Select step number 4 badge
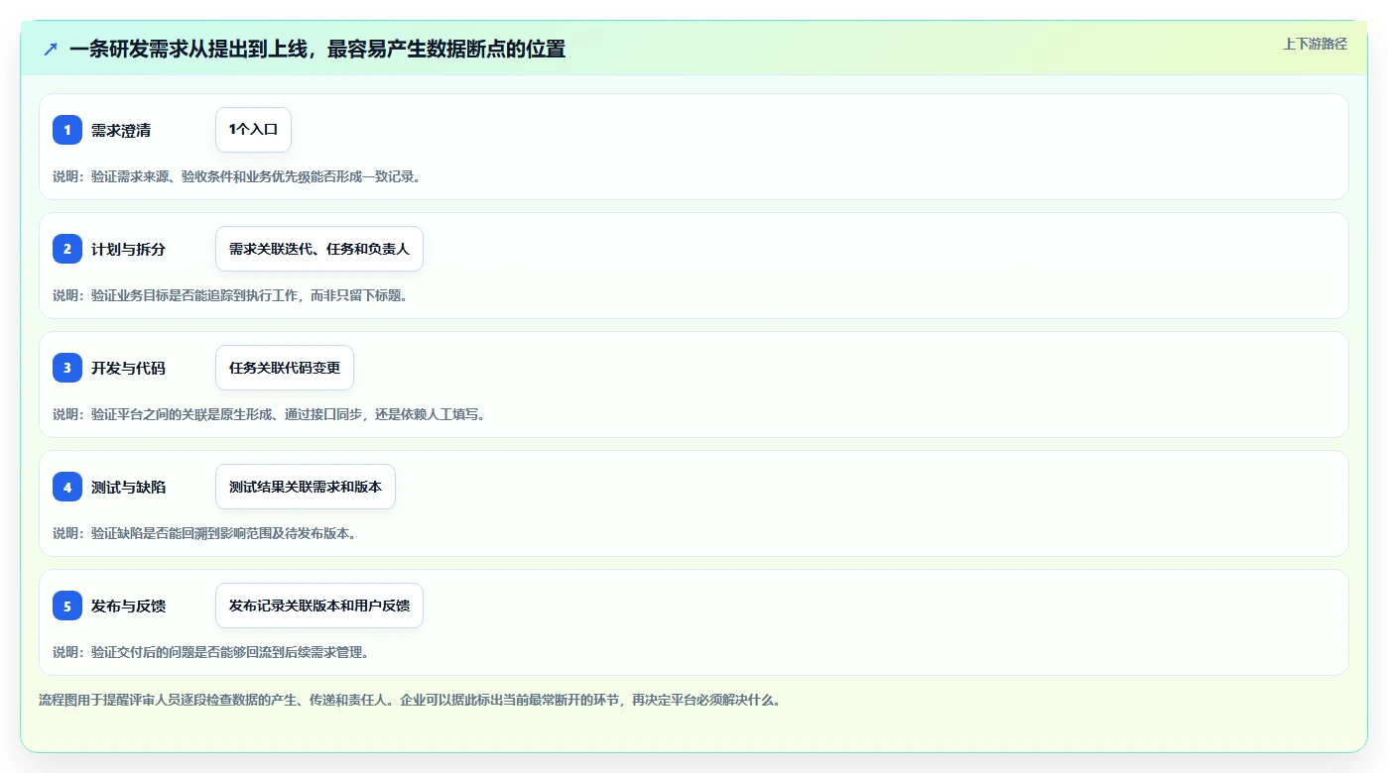 (x=67, y=487)
